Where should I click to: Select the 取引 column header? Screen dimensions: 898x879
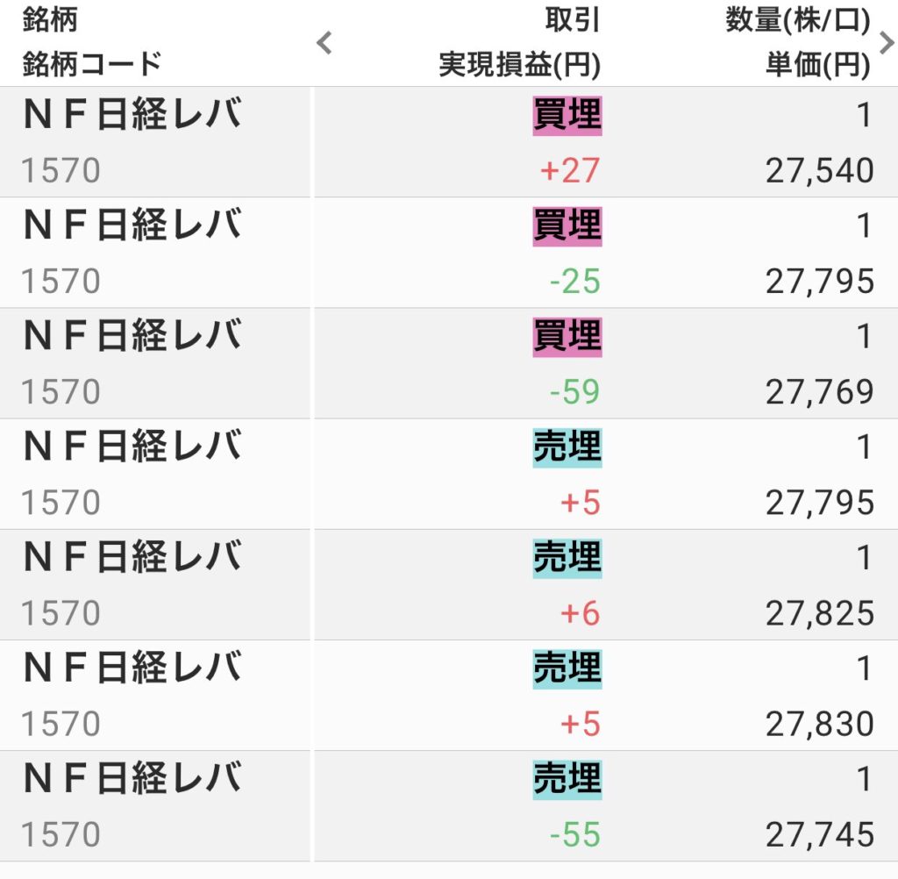pyautogui.click(x=573, y=21)
